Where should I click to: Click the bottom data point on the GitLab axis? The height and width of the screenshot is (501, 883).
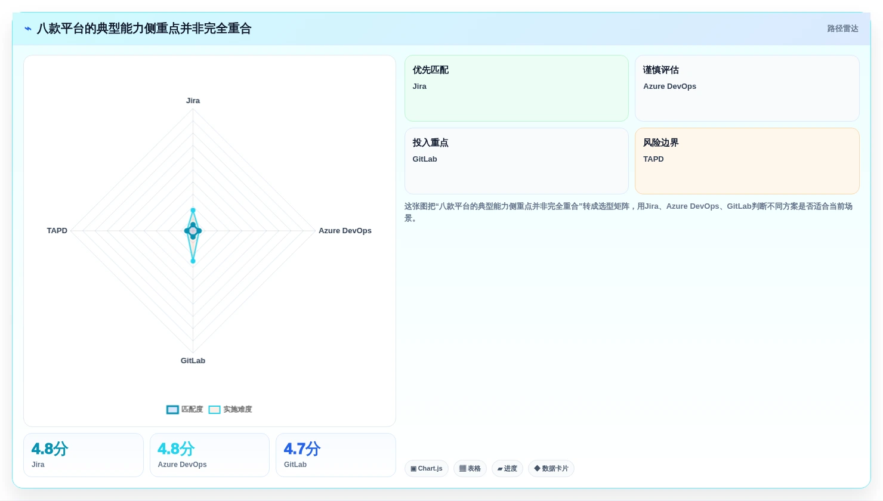193,261
